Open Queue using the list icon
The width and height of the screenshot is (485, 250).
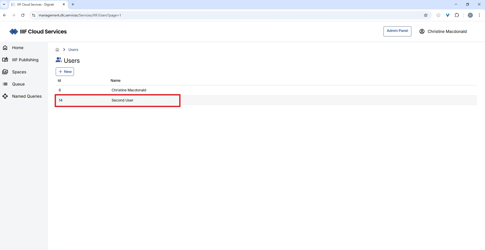pos(5,84)
